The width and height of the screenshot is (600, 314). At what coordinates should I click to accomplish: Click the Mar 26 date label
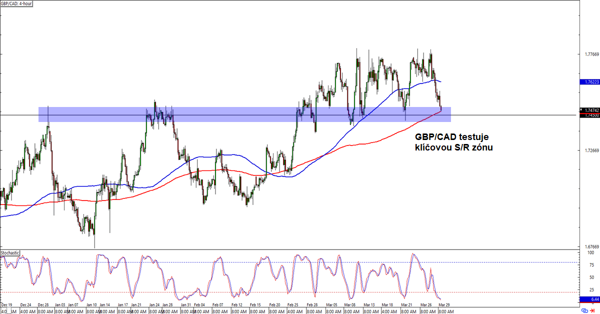425,304
